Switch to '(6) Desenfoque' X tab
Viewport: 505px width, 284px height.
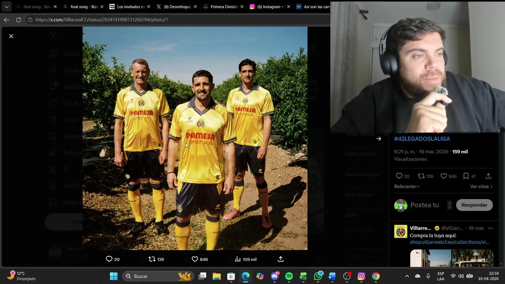click(177, 7)
